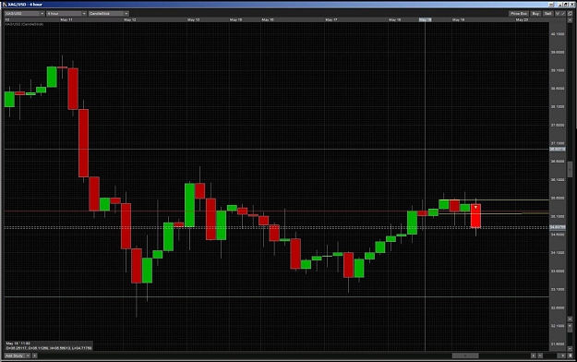Click the title bar menu icon left of minimize

click(x=551, y=5)
